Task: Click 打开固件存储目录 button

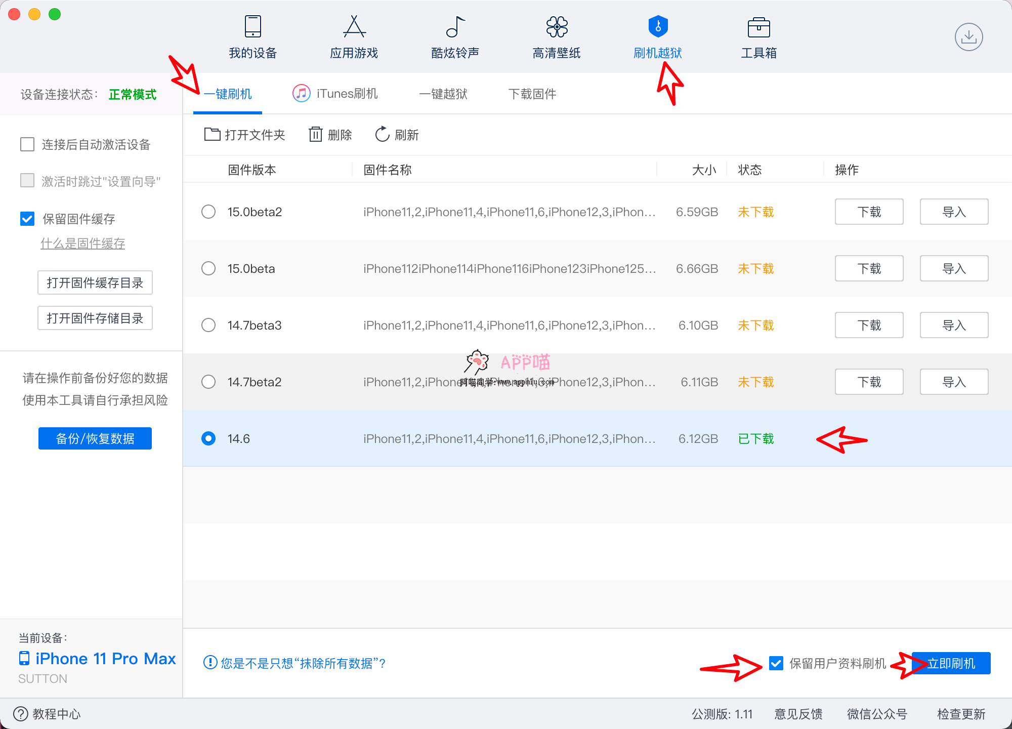Action: 95,318
